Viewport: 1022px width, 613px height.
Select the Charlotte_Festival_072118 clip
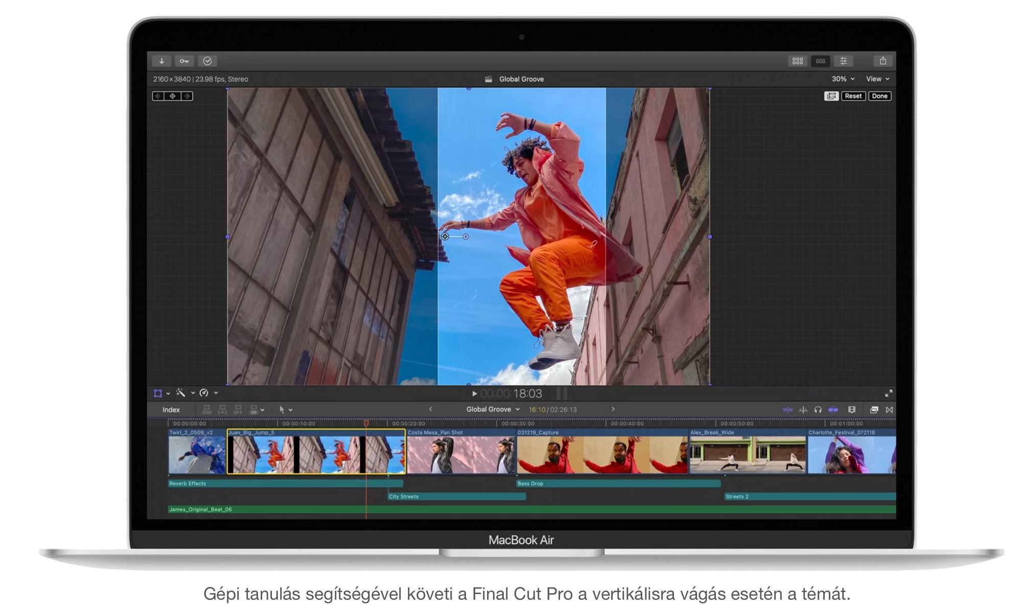point(851,452)
